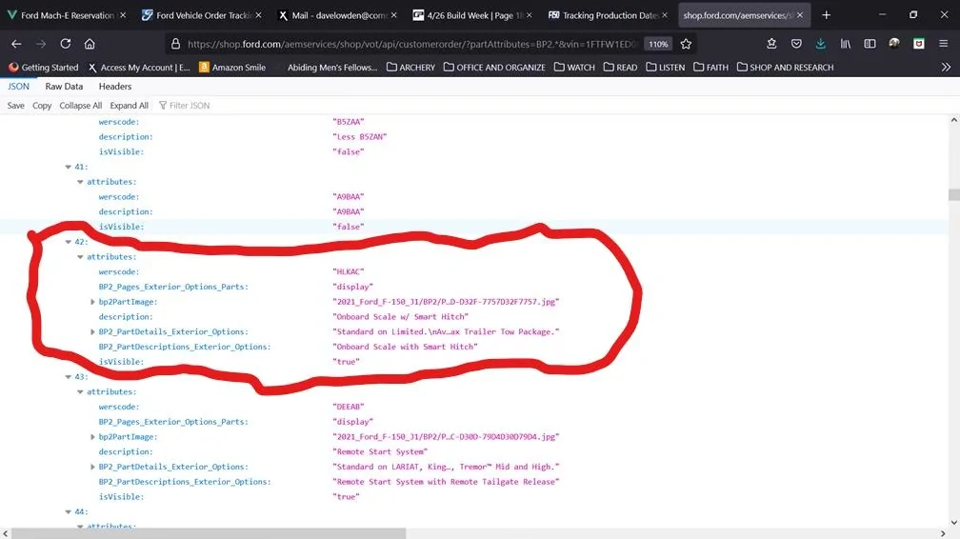960x539 pixels.
Task: Click the Collapse All button
Action: 80,106
